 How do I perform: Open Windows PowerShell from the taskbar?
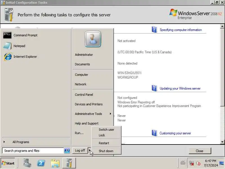41,163
